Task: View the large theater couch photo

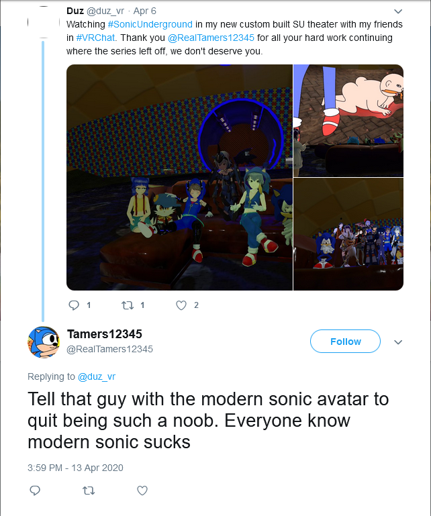Action: click(x=179, y=177)
